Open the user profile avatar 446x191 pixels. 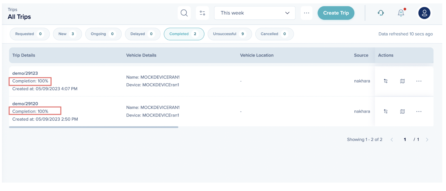point(424,13)
